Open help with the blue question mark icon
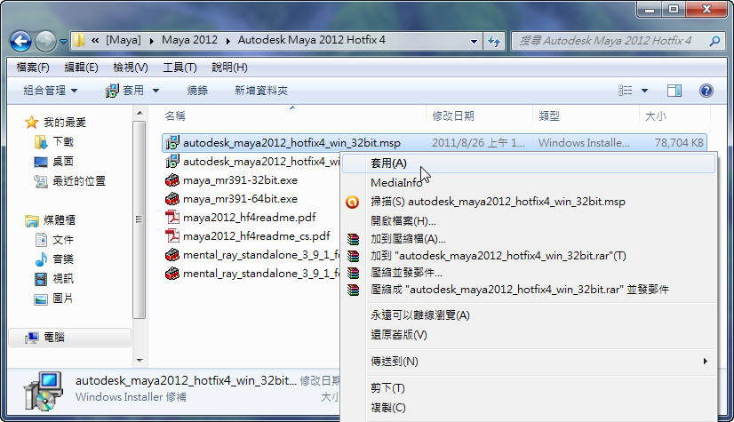Screen dimensions: 734x422 (x=706, y=91)
